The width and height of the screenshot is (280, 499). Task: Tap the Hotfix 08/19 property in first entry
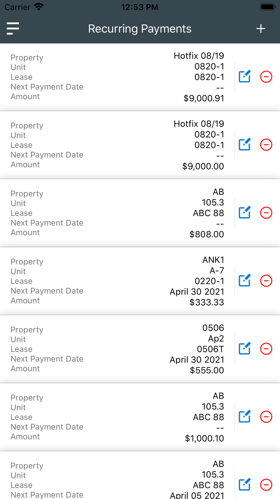(199, 56)
